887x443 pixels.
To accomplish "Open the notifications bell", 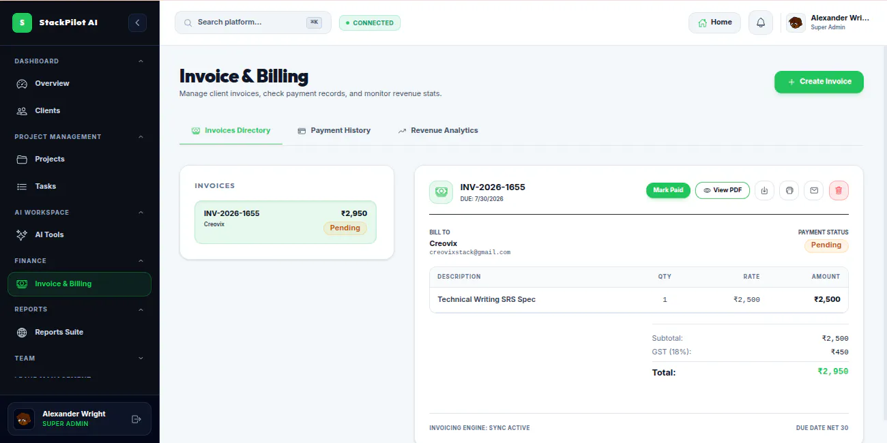I will pyautogui.click(x=761, y=22).
